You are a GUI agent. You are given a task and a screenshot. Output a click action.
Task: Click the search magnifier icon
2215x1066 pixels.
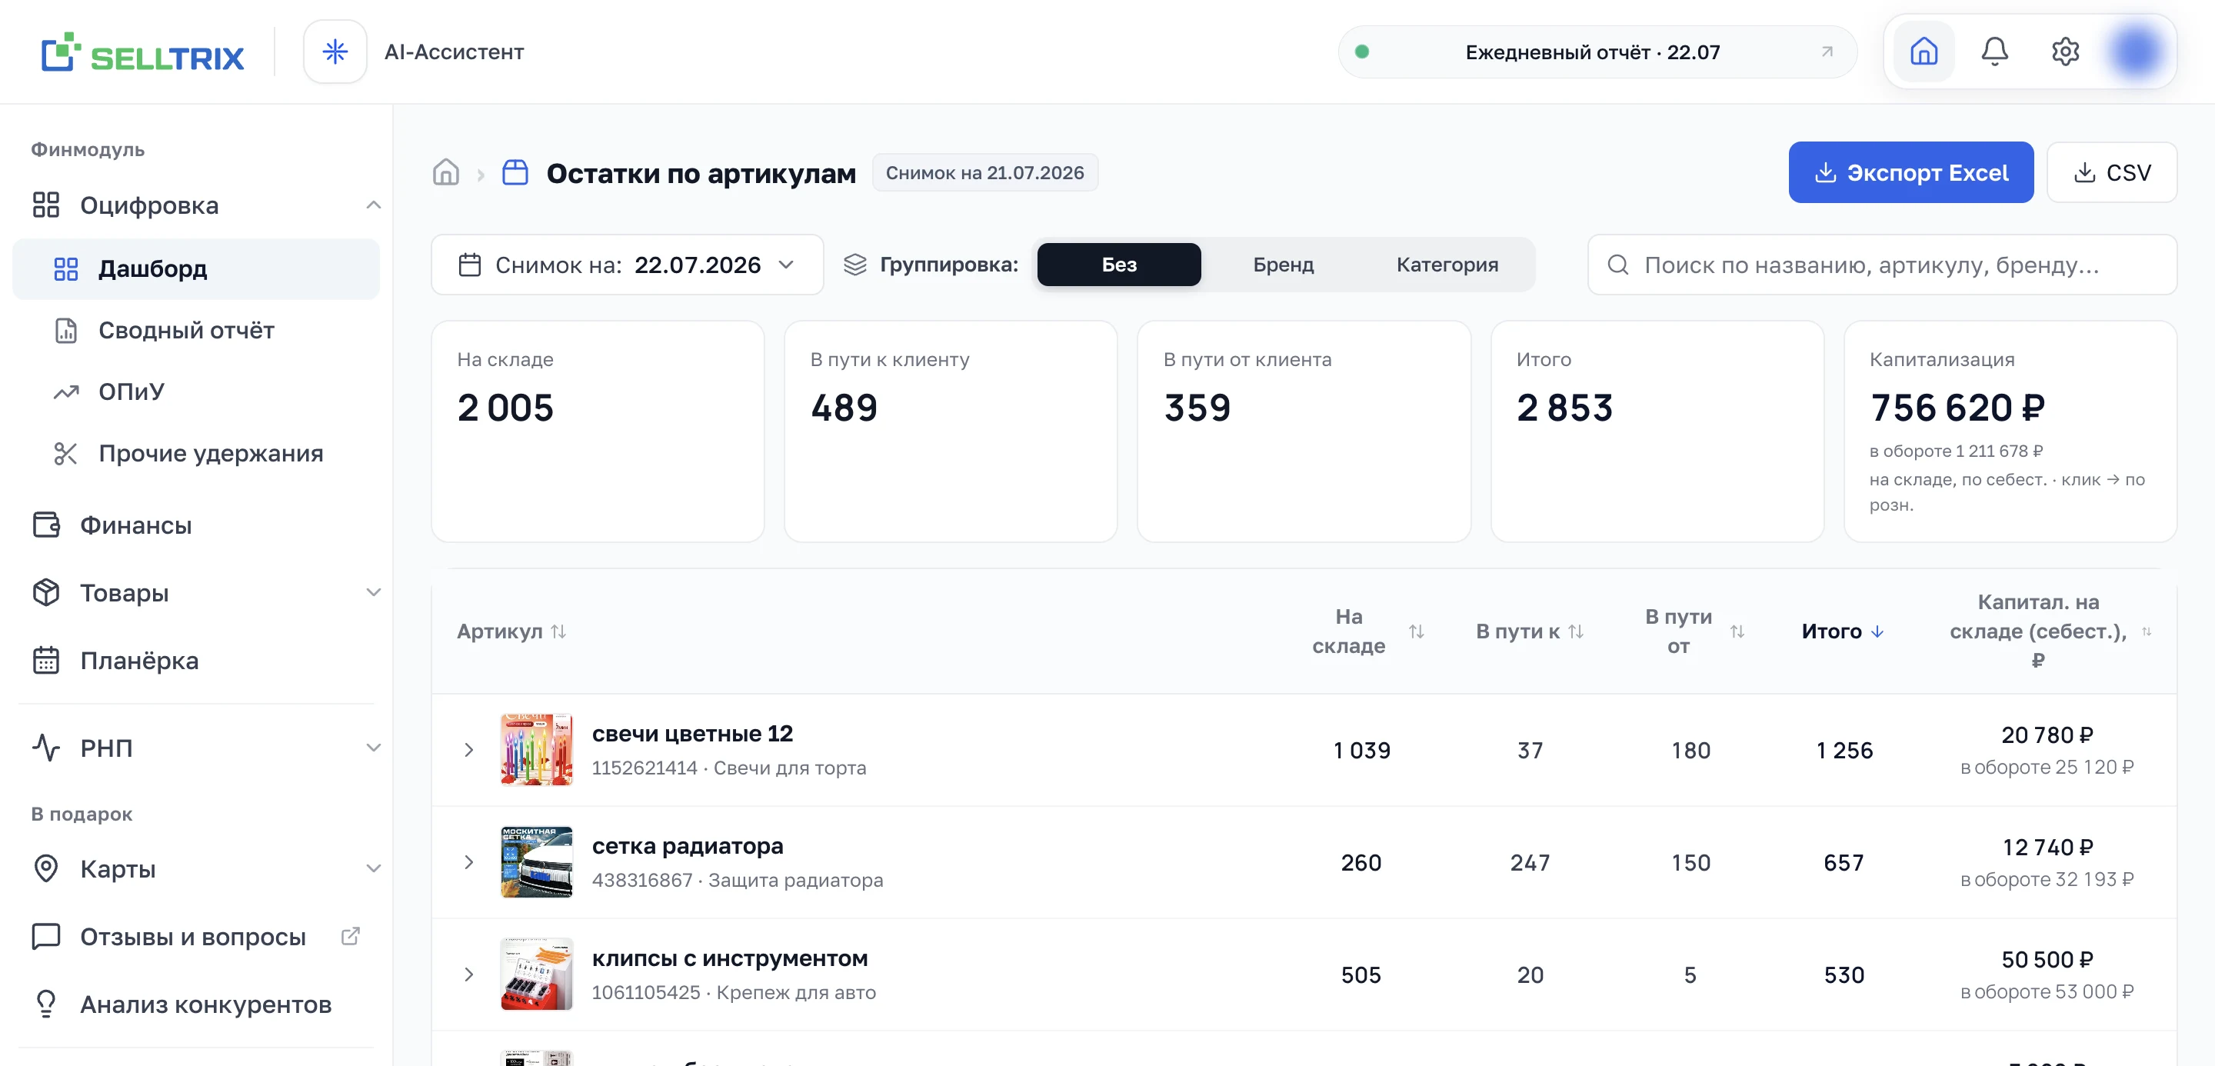coord(1617,265)
